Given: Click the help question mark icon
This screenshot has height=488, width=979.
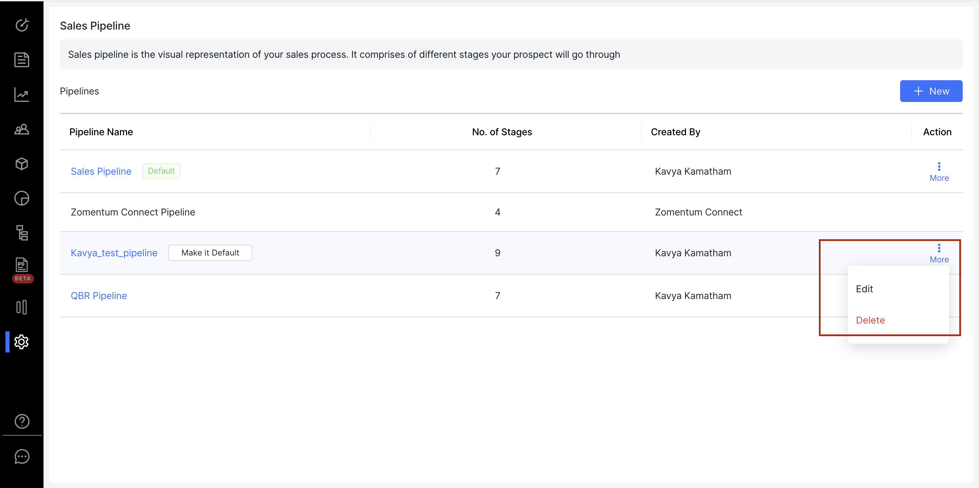Looking at the screenshot, I should [22, 421].
